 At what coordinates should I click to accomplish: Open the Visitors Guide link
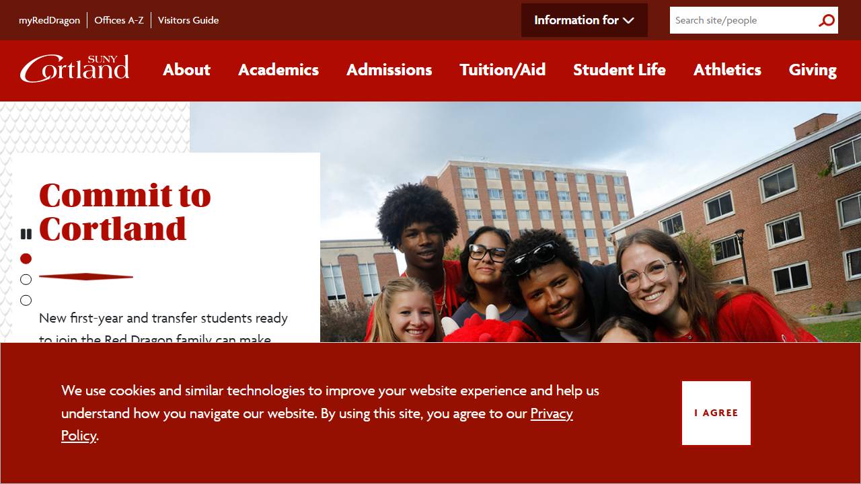pos(188,20)
